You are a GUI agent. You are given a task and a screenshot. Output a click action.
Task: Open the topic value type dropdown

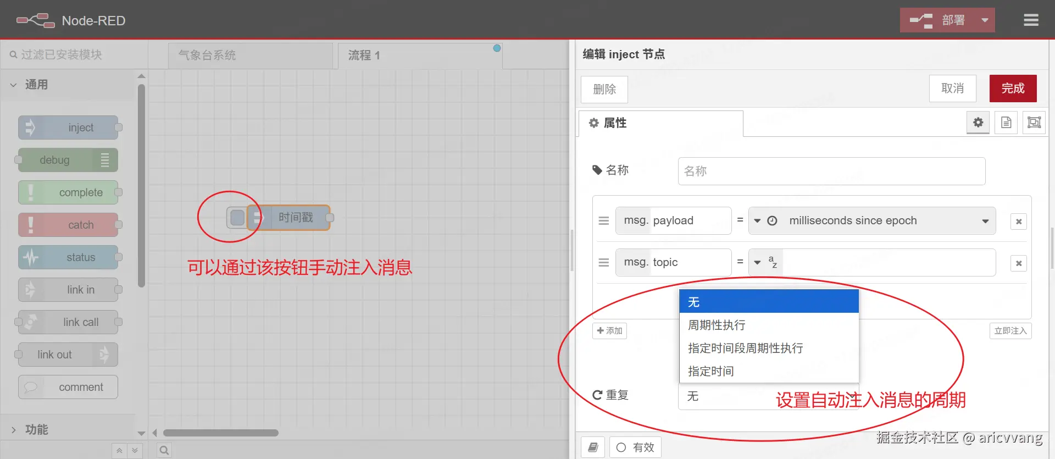[765, 262]
